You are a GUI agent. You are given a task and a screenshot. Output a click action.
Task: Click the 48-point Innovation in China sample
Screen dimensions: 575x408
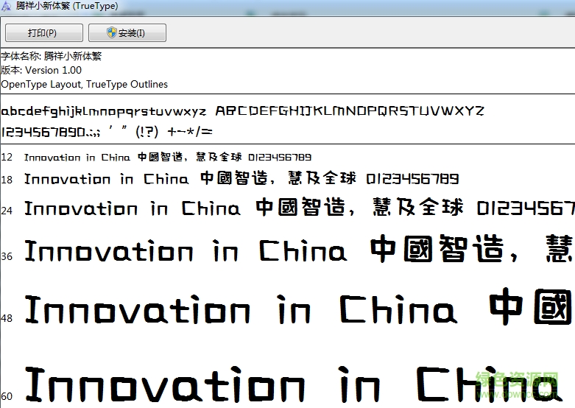coord(241,309)
